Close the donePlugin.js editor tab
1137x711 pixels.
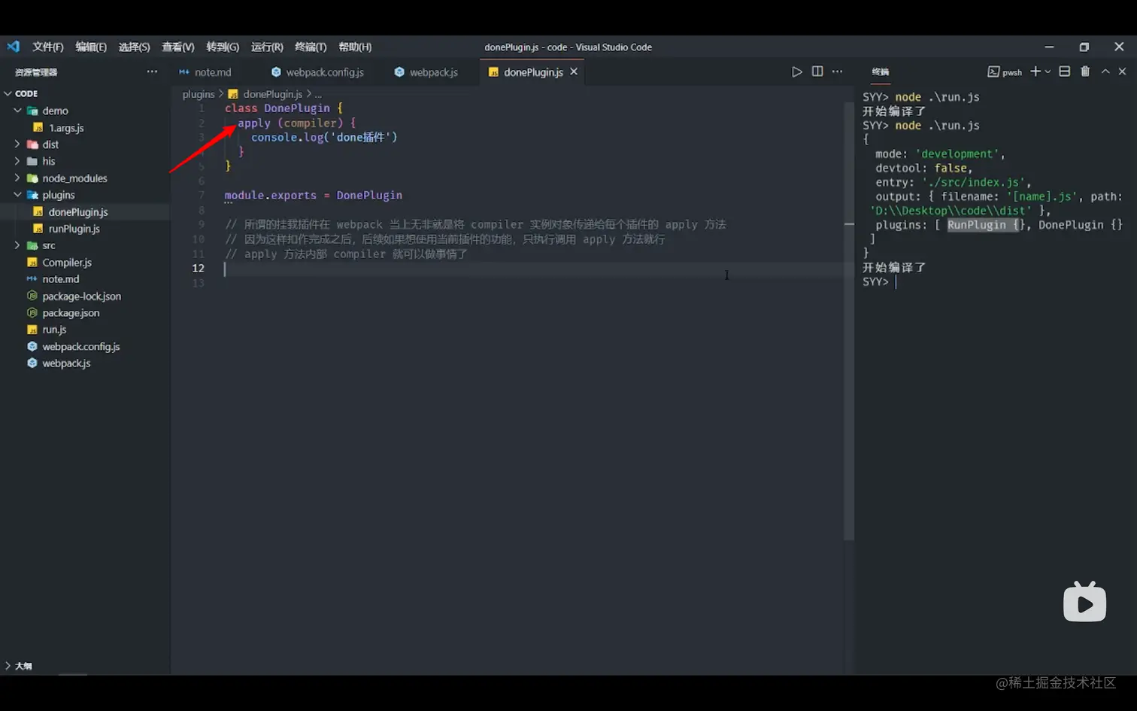tap(574, 71)
